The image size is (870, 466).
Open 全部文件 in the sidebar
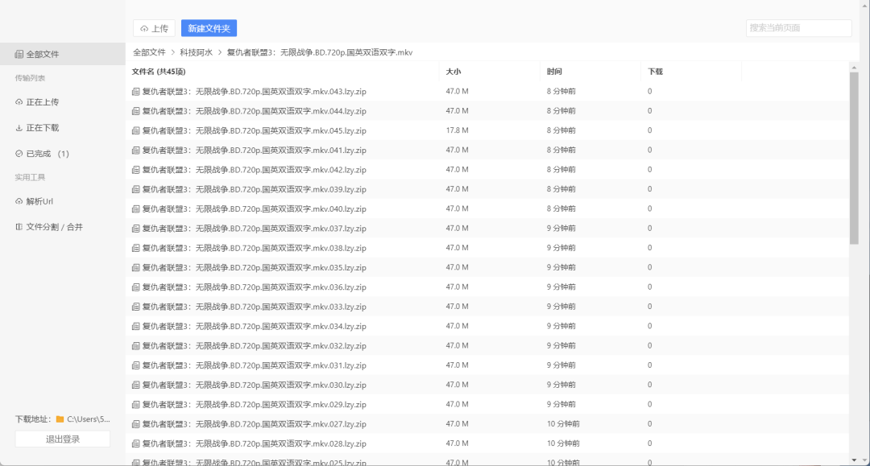point(42,55)
